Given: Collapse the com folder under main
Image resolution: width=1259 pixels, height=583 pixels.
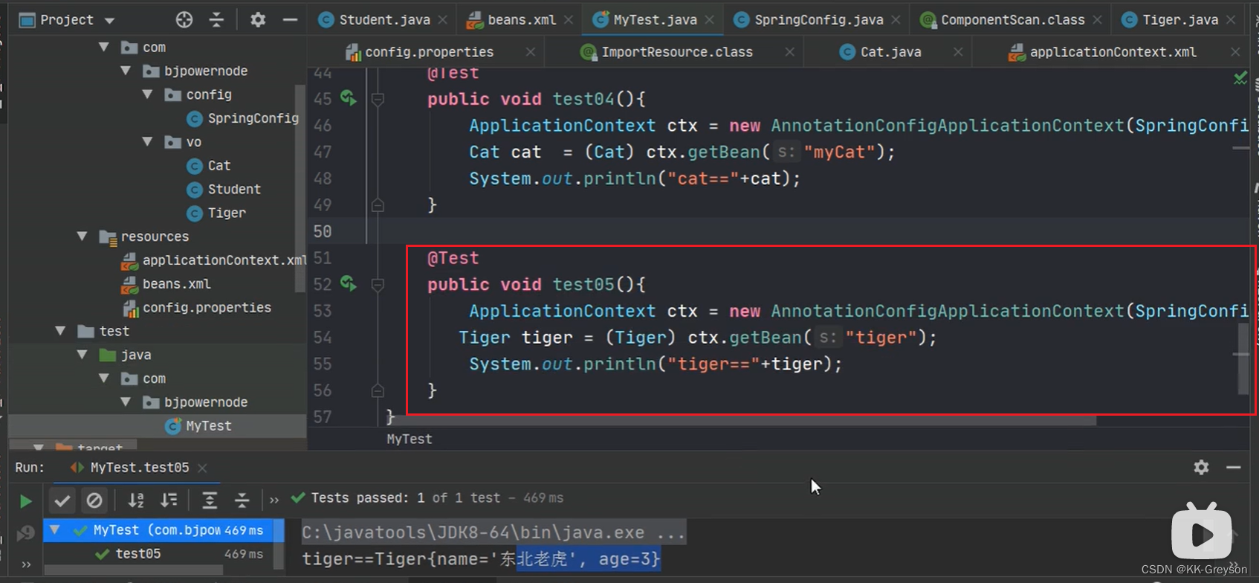Looking at the screenshot, I should 104,47.
